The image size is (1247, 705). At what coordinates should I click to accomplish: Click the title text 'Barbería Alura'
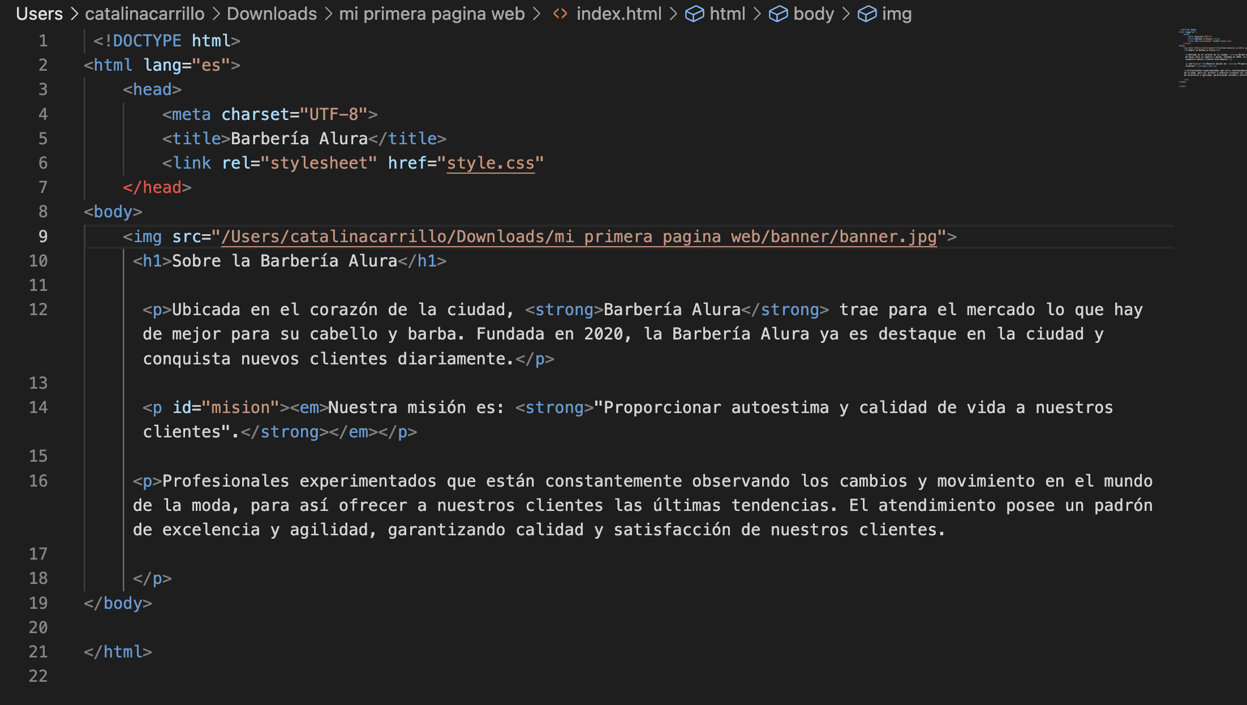click(299, 139)
